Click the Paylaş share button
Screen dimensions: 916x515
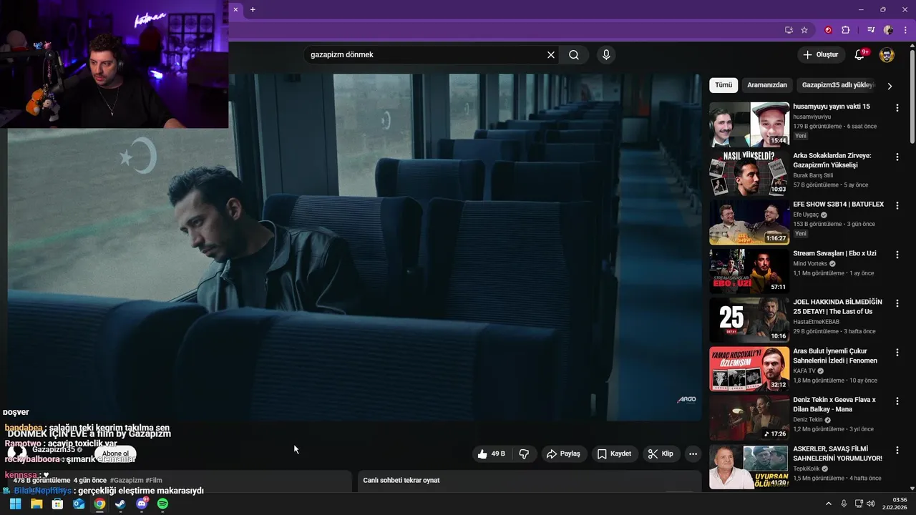click(x=562, y=453)
